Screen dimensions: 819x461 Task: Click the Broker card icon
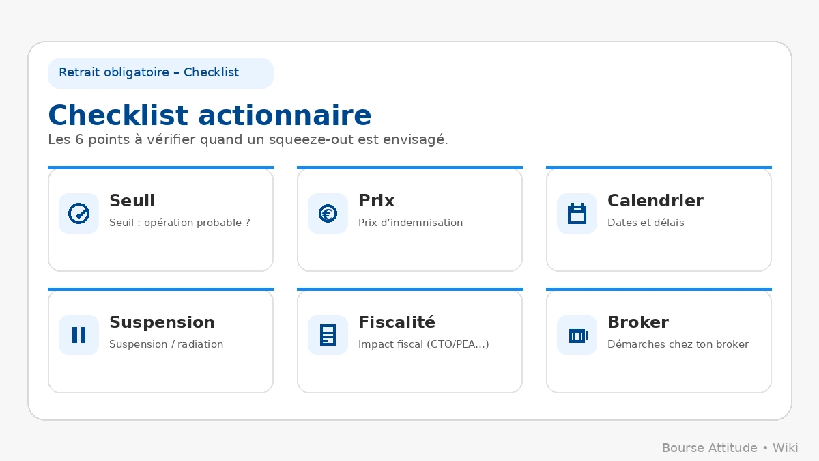pyautogui.click(x=577, y=335)
